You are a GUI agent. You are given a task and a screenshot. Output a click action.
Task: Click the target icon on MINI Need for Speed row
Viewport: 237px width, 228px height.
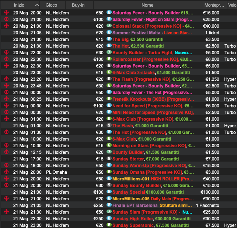(x=6, y=112)
